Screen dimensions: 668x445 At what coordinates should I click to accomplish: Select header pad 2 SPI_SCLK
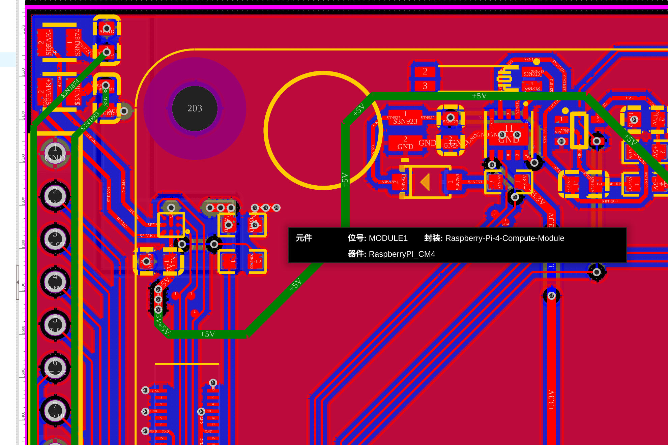tap(55, 196)
